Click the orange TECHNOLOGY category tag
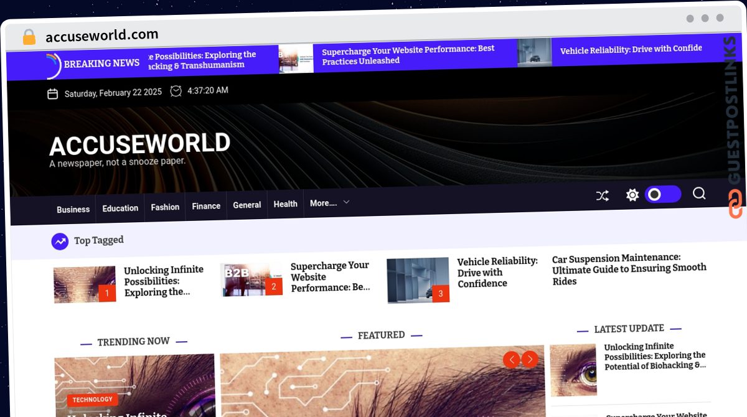 click(92, 400)
